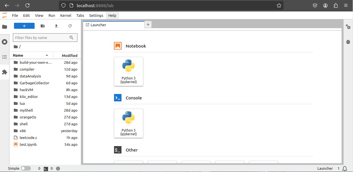Select the myShell folder

tap(45, 110)
